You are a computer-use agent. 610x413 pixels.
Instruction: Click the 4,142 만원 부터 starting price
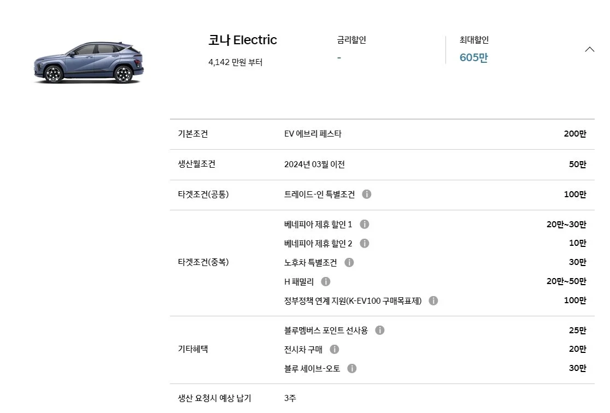point(234,62)
